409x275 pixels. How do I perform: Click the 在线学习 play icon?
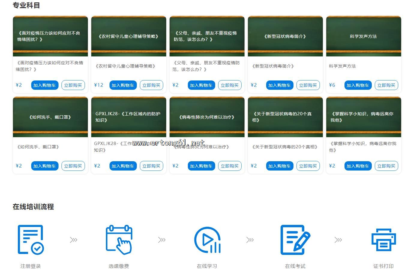coord(207,240)
